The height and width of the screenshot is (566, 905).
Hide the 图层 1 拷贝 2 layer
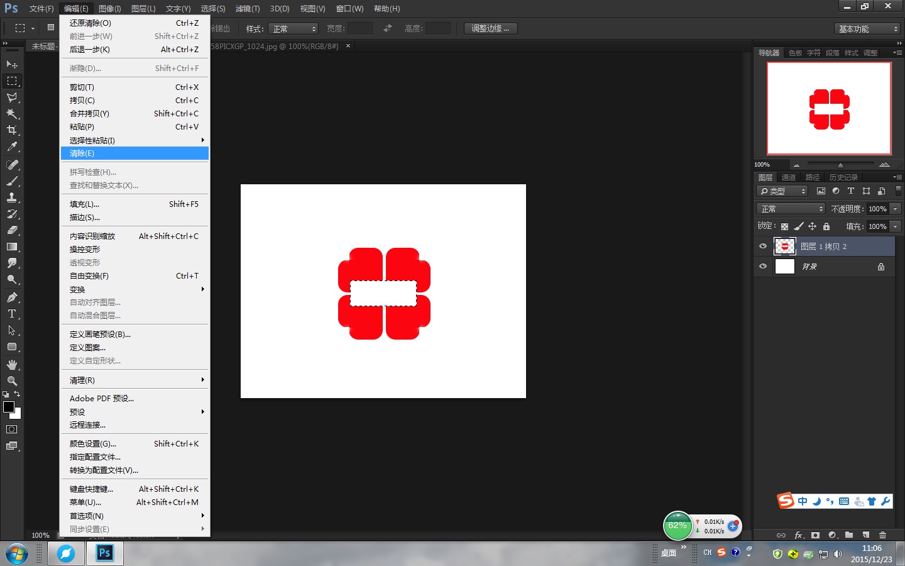[x=763, y=247]
